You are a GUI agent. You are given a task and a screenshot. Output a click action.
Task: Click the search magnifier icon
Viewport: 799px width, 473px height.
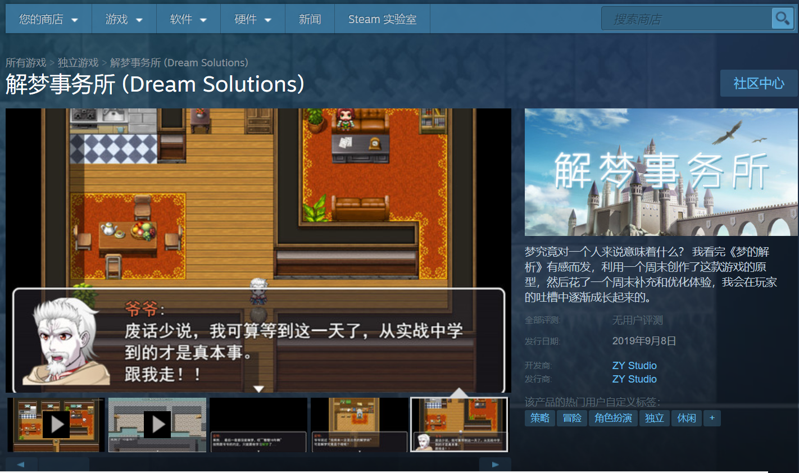tap(782, 19)
